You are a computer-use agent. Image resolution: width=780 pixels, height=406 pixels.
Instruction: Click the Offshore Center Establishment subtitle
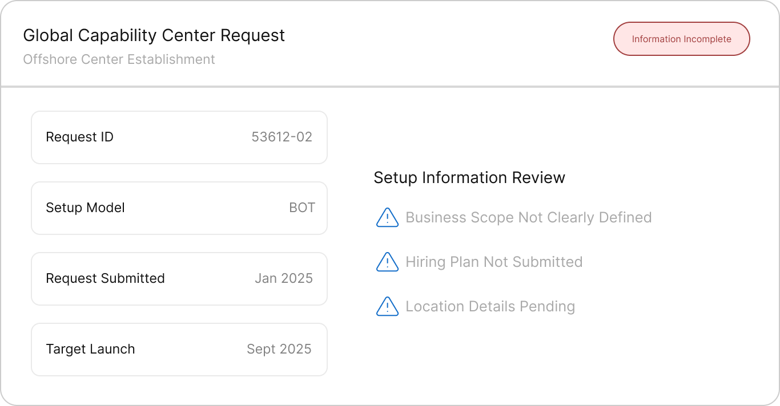[119, 59]
